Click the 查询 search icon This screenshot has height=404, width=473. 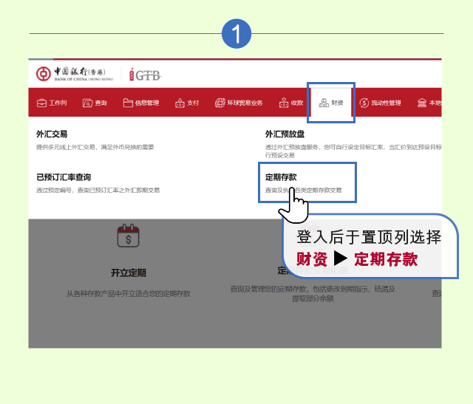[x=88, y=103]
